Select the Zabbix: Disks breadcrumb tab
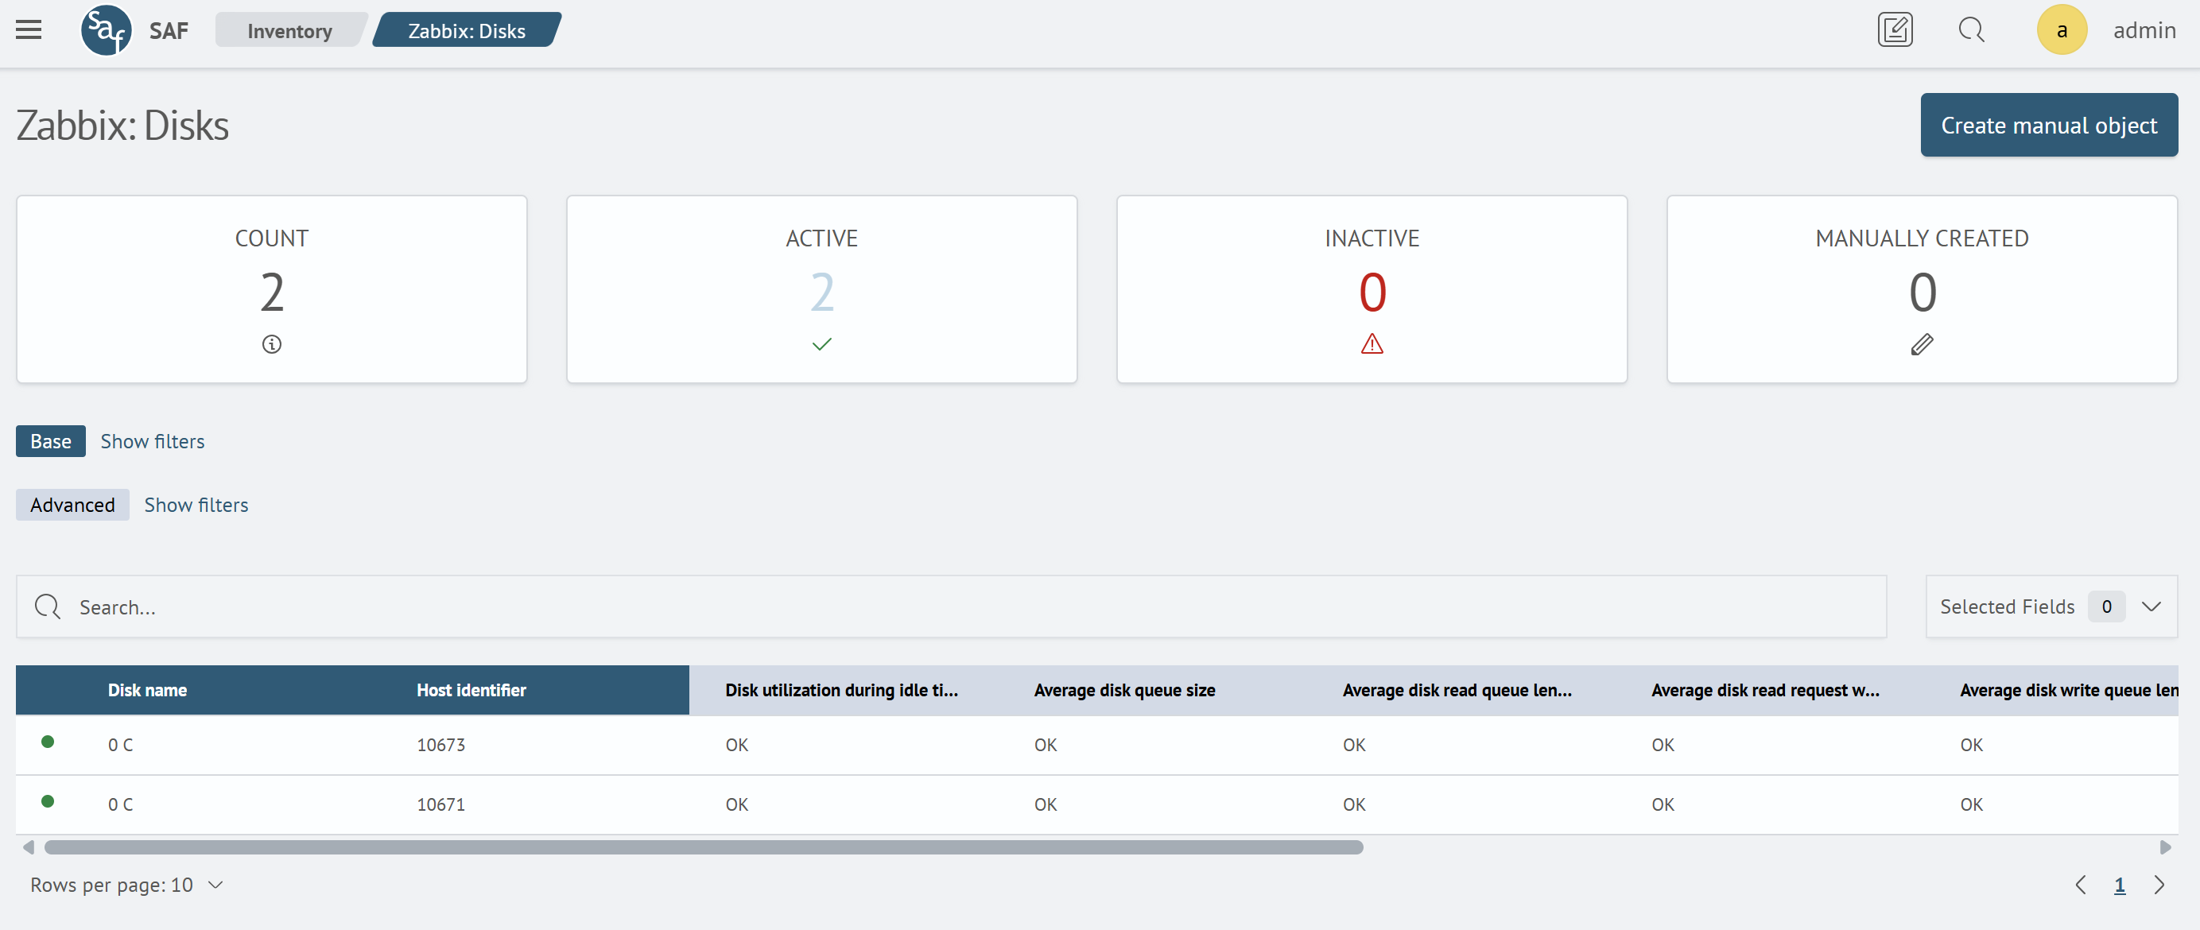The height and width of the screenshot is (930, 2200). 466,31
